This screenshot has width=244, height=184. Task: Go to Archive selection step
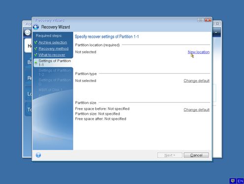(x=53, y=42)
